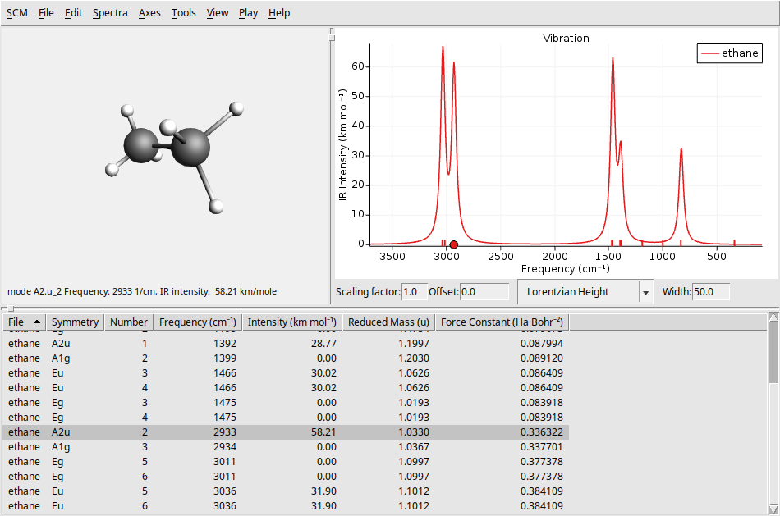Image resolution: width=780 pixels, height=516 pixels.
Task: Select the Eu mode row at 3036
Action: click(164, 491)
